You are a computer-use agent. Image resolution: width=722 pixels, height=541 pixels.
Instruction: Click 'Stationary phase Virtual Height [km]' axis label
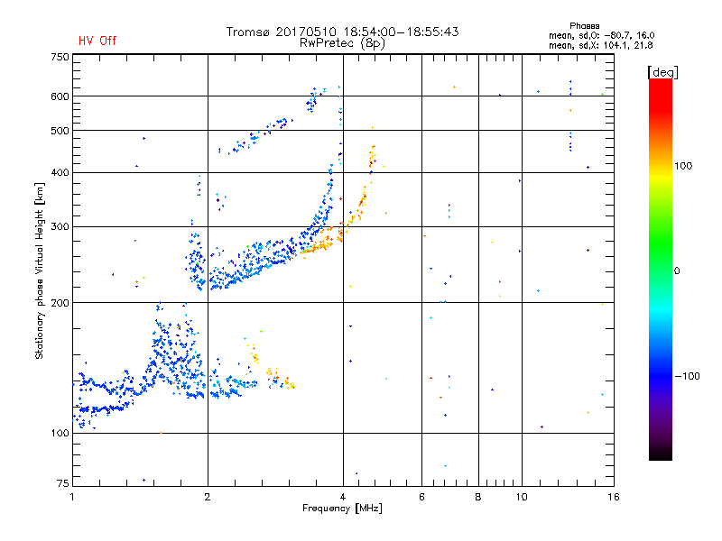[40, 271]
